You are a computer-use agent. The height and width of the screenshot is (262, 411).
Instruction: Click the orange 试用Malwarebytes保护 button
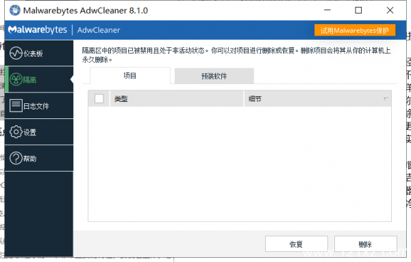tap(355, 30)
